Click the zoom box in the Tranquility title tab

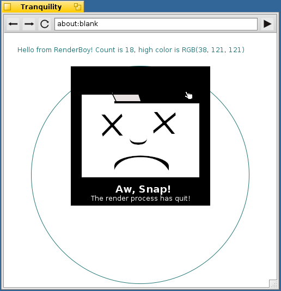click(77, 7)
